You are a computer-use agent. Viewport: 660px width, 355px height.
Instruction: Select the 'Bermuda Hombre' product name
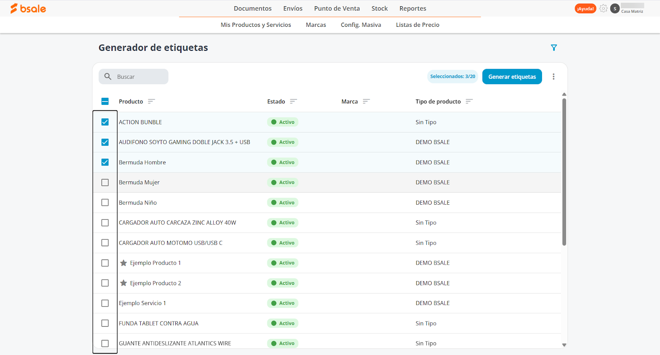[142, 162]
